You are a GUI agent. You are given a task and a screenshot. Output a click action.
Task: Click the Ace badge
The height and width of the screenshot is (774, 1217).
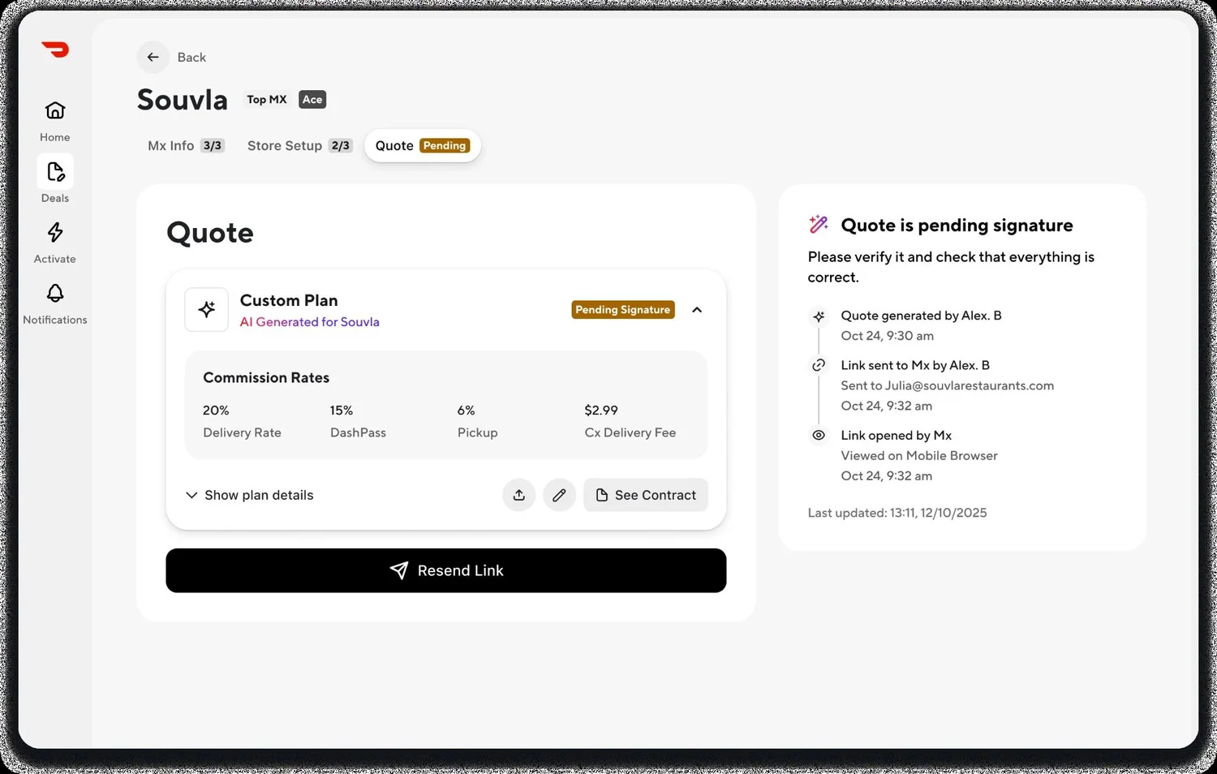312,100
